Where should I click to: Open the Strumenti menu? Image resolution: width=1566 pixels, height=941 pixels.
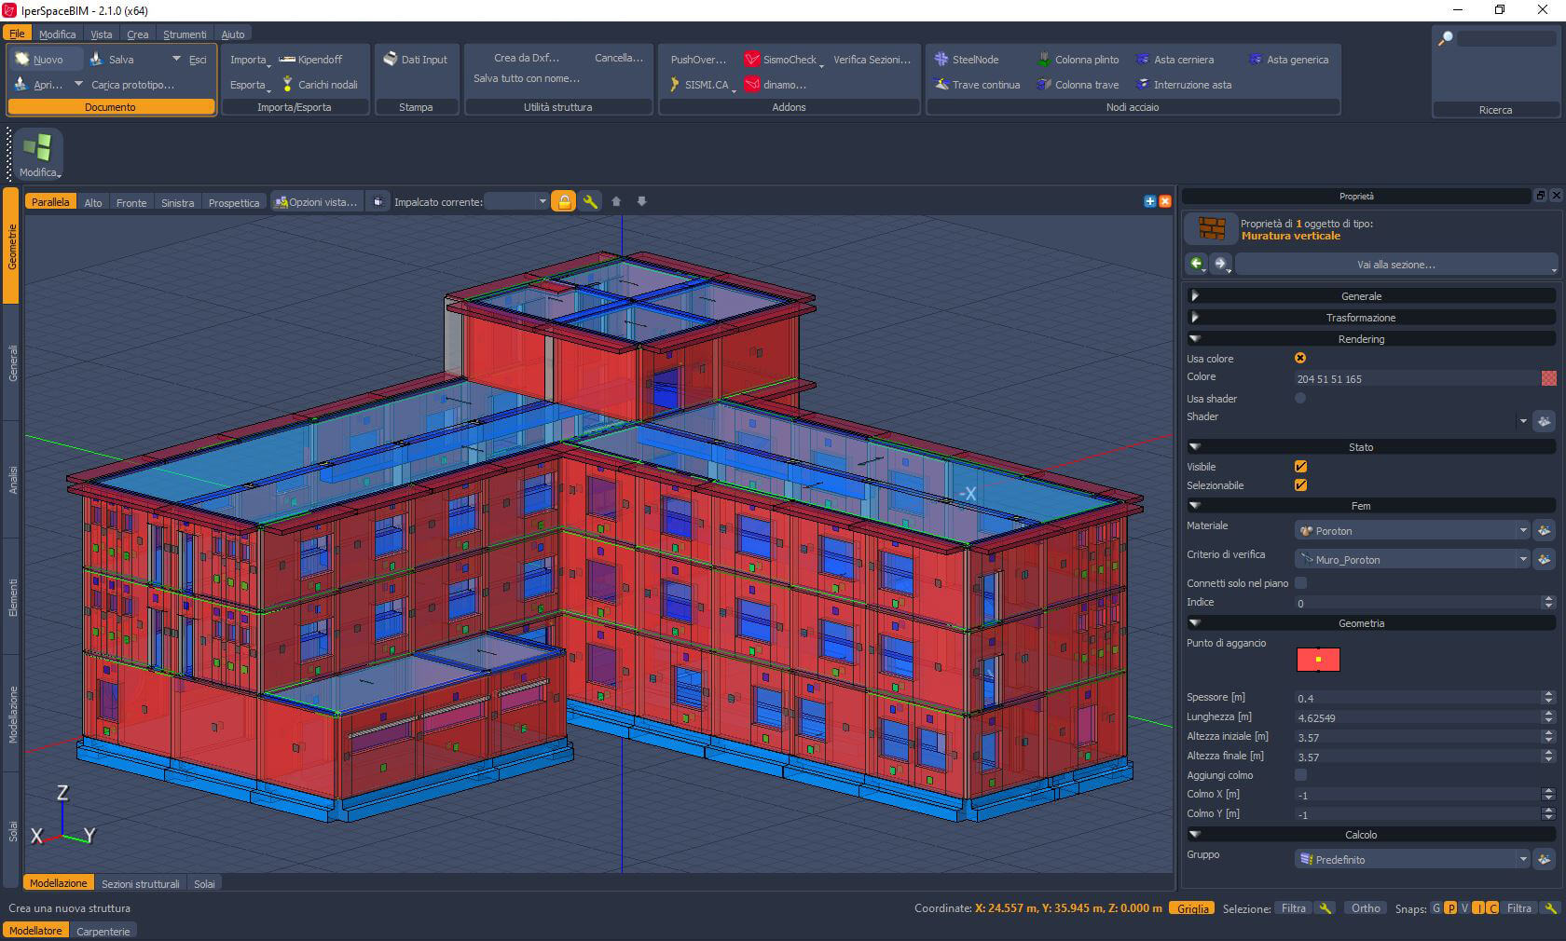click(x=185, y=34)
